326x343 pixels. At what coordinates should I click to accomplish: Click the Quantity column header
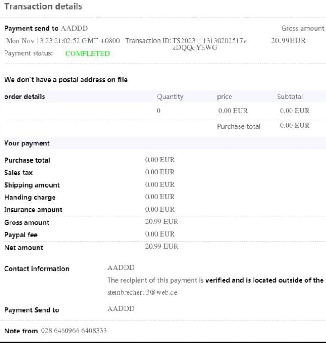click(170, 97)
